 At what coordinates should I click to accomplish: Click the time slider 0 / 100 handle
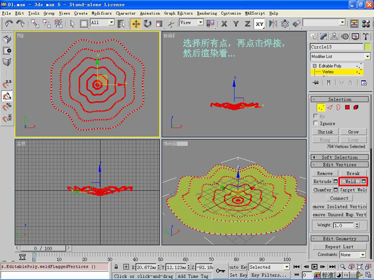(x=43, y=248)
